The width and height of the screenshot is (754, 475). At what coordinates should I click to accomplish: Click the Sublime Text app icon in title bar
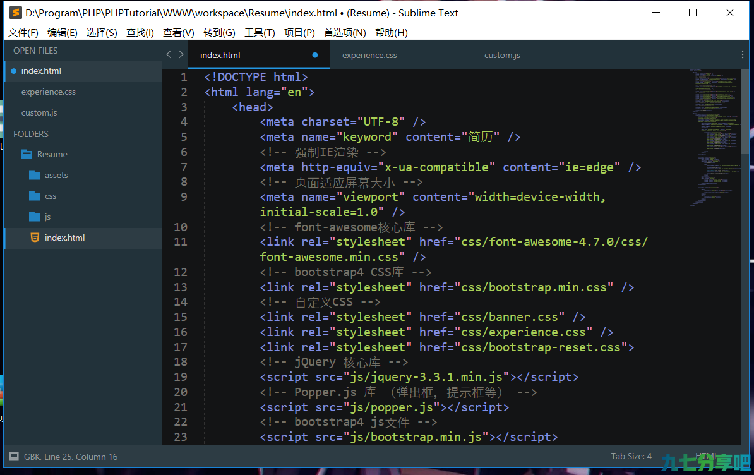(x=15, y=13)
